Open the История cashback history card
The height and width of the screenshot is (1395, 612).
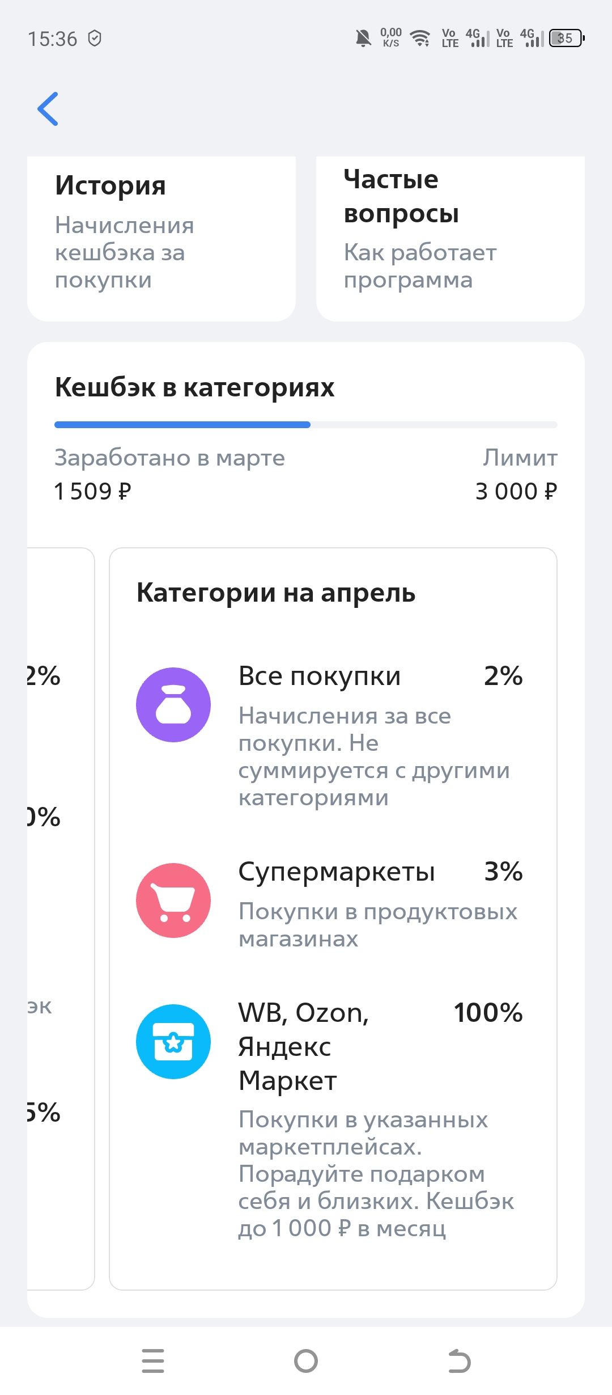(161, 239)
